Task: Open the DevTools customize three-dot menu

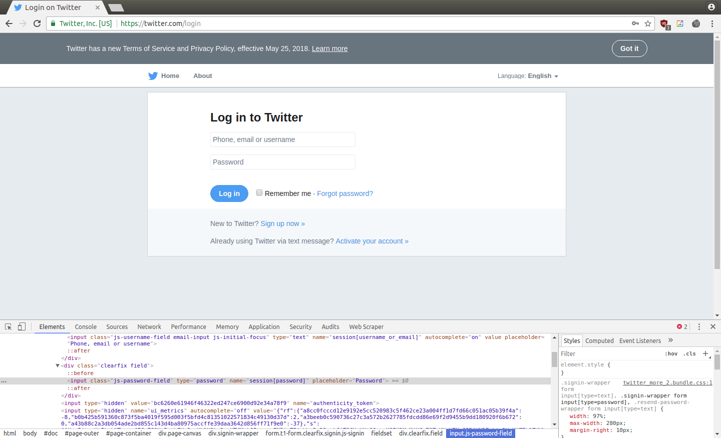Action: point(699,326)
